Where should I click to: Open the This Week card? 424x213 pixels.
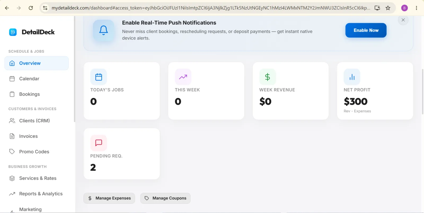point(206,91)
